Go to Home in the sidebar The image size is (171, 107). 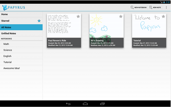pos(21,14)
